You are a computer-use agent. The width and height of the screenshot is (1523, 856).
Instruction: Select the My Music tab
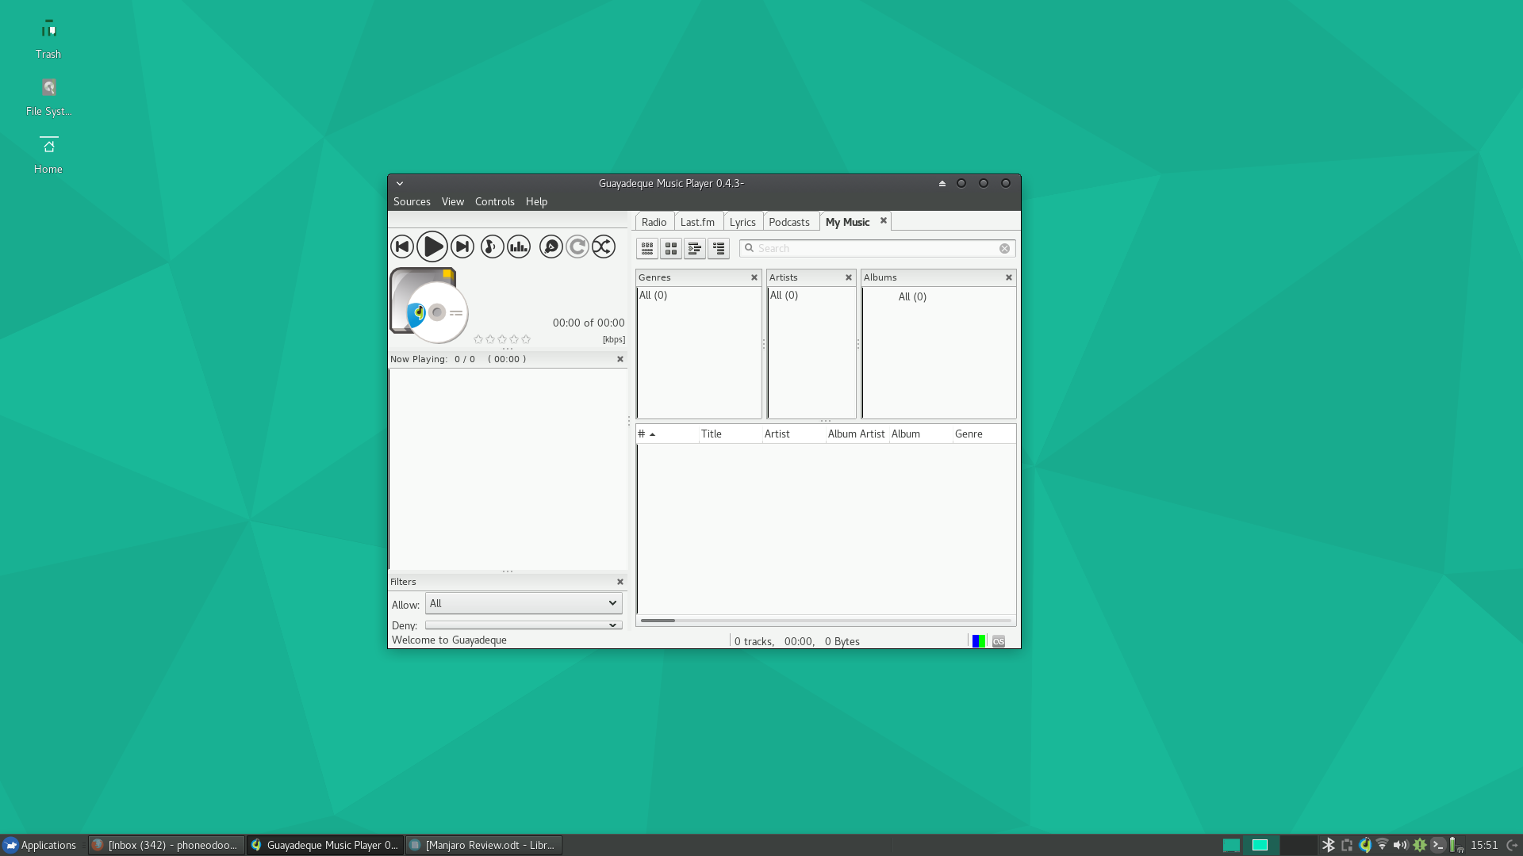(847, 222)
